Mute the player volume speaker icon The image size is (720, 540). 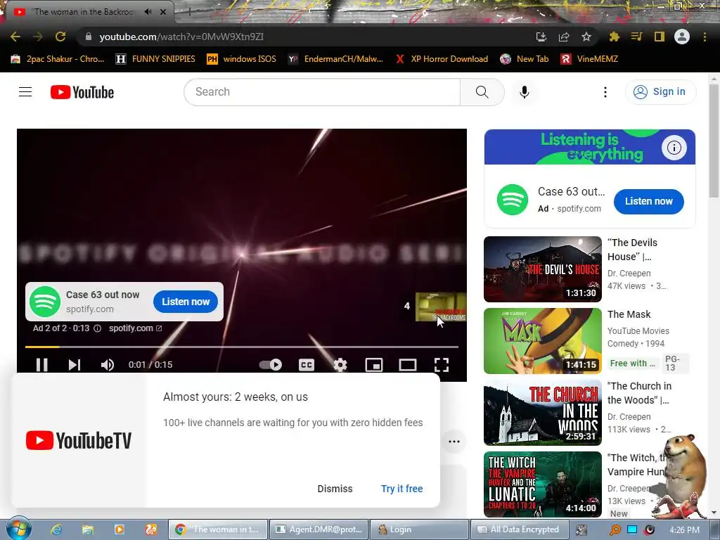(108, 365)
